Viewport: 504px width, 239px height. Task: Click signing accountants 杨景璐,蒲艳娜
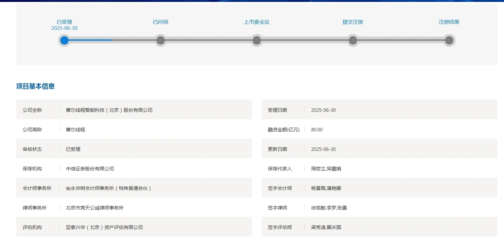click(x=326, y=188)
